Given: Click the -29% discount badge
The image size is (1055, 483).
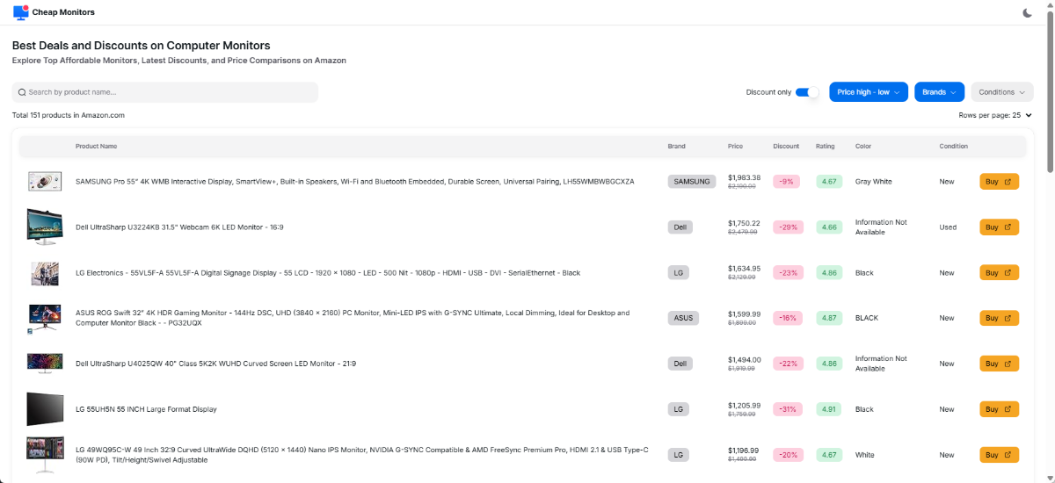Looking at the screenshot, I should [789, 227].
